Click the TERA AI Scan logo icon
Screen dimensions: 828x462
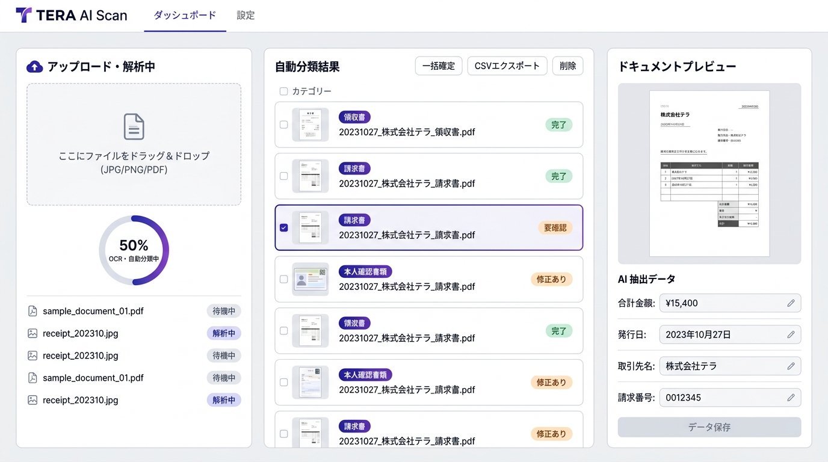click(x=24, y=15)
